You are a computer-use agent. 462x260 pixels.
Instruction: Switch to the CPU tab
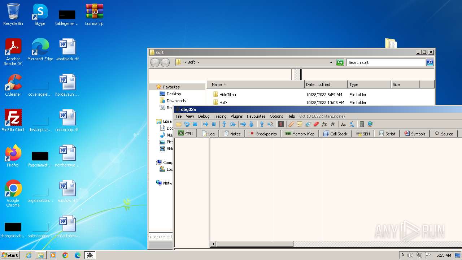186,134
